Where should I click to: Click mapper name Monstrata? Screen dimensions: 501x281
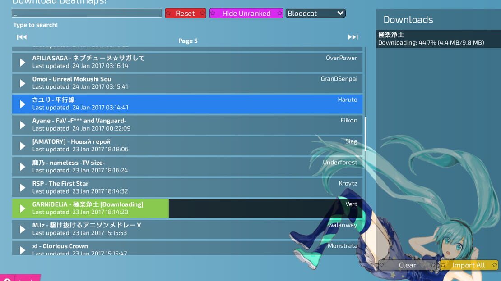point(343,245)
